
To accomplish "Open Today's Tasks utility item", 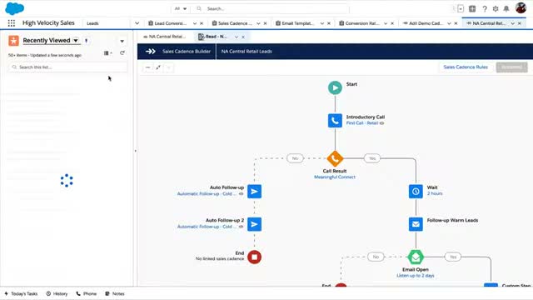I will tap(21, 293).
